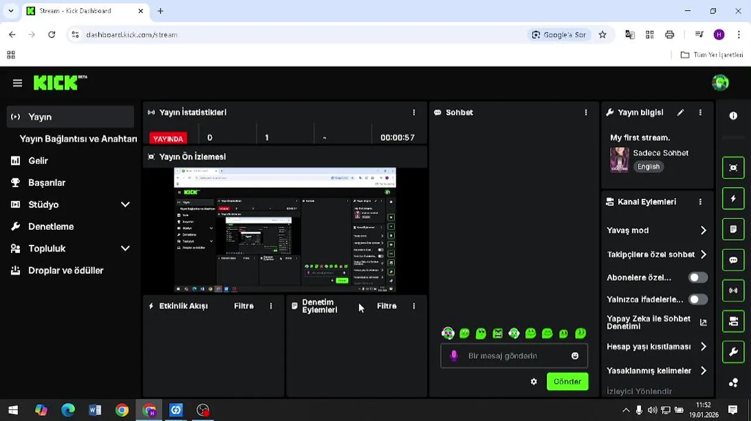Open the emoji picker in message box
751x421 pixels.
pyautogui.click(x=575, y=356)
